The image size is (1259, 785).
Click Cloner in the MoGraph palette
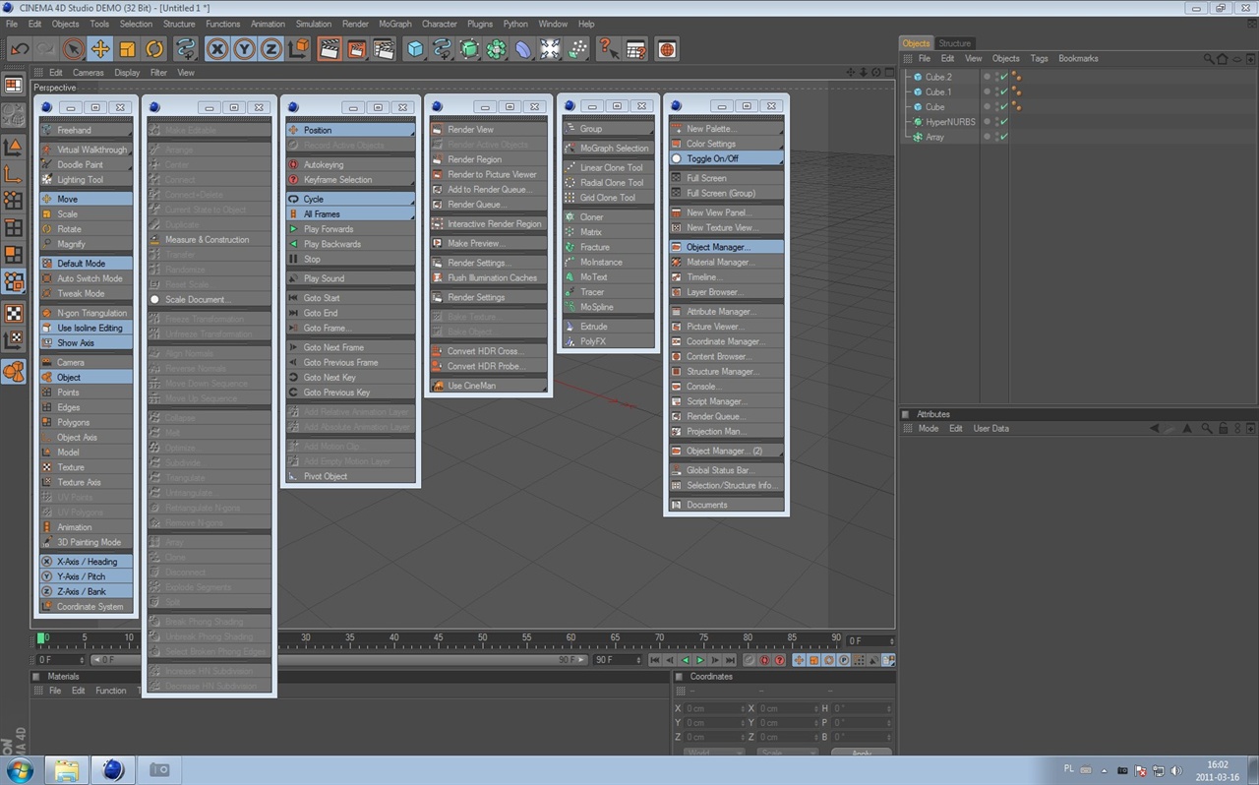[609, 217]
